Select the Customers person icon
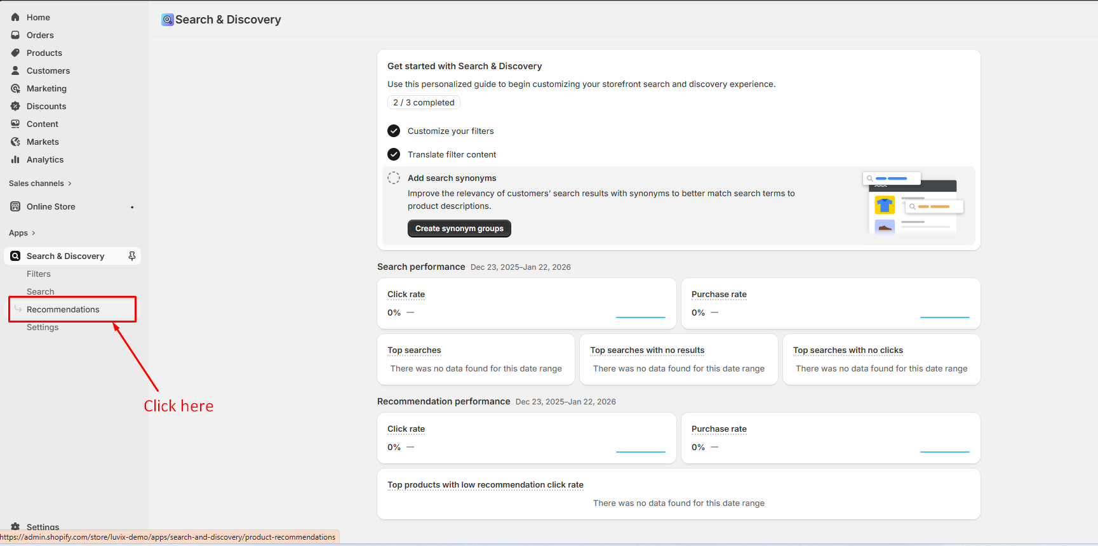Image resolution: width=1098 pixels, height=546 pixels. tap(15, 70)
